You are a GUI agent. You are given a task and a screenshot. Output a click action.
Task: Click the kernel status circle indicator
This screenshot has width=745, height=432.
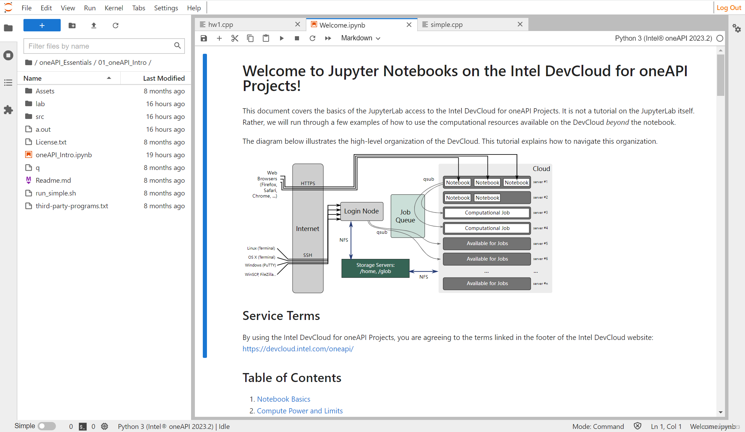(x=720, y=38)
